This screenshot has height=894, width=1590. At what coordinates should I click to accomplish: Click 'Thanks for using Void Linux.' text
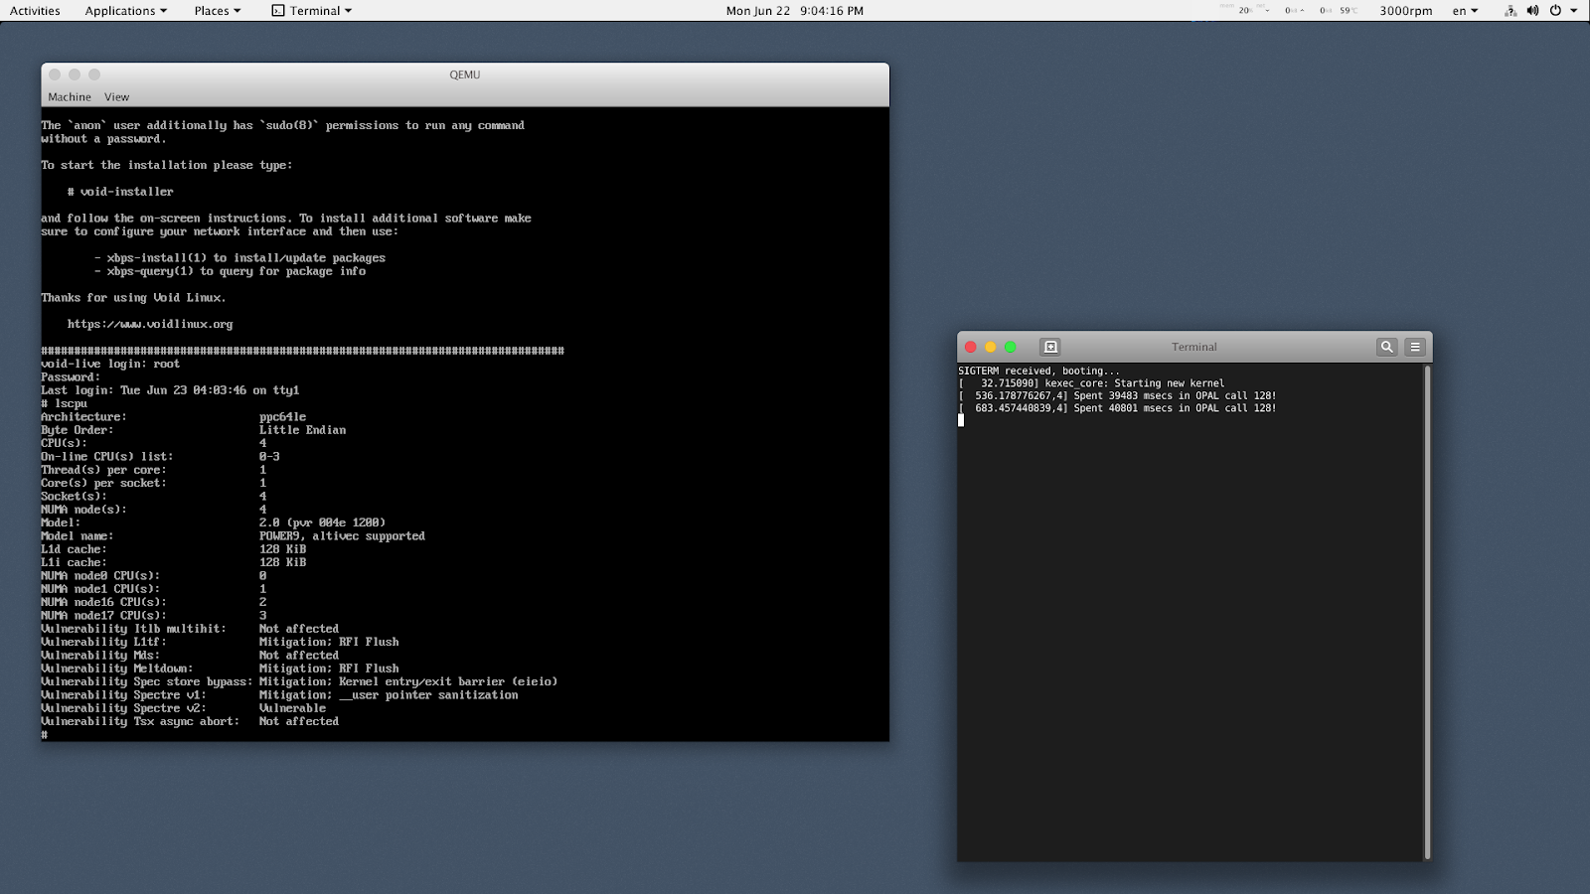[133, 298]
